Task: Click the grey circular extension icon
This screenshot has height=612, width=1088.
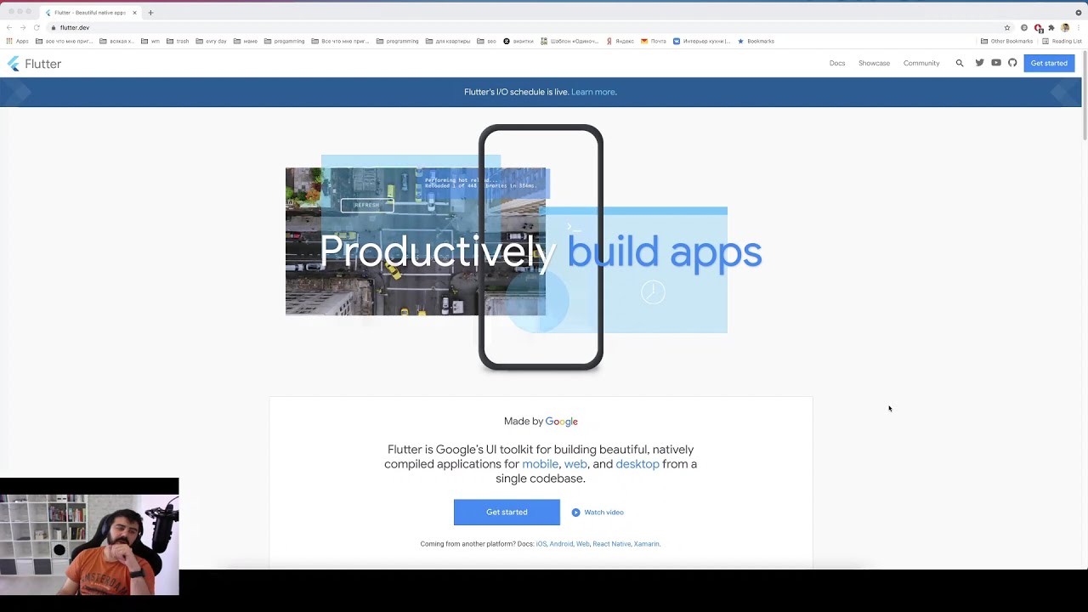Action: [x=1024, y=27]
